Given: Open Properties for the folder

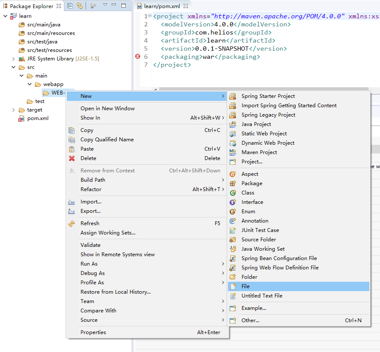Looking at the screenshot, I should pyautogui.click(x=147, y=332).
